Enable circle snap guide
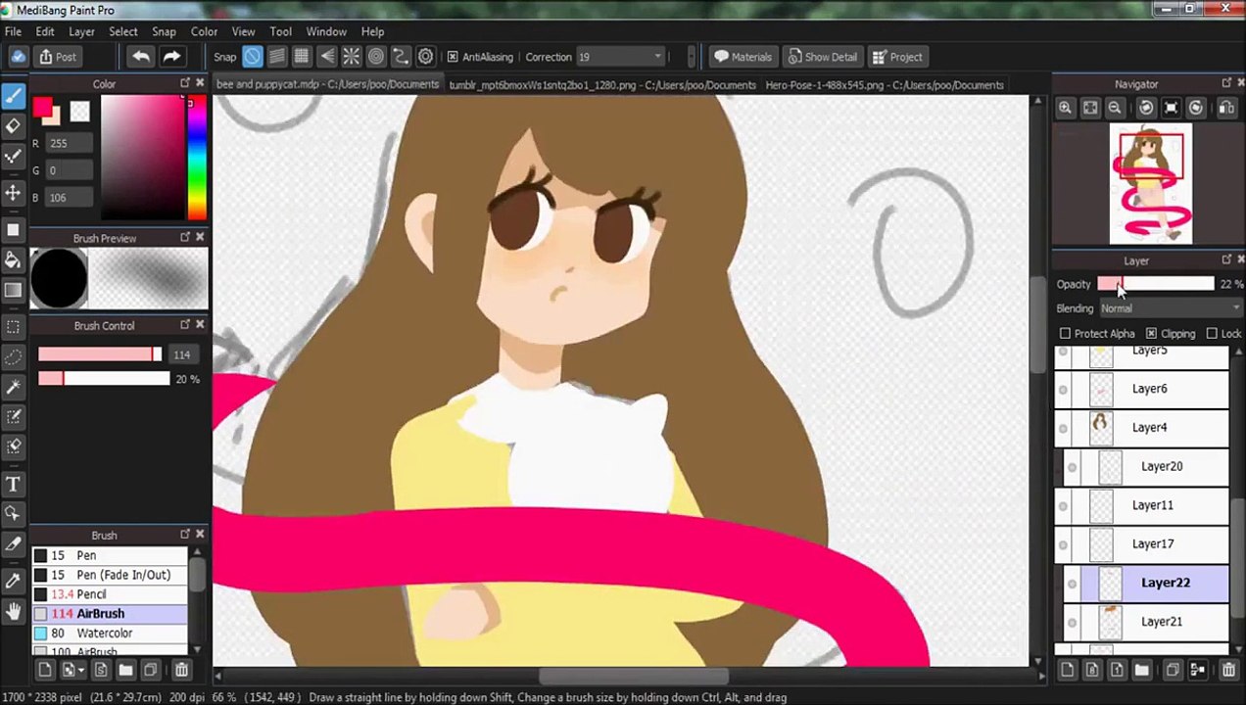Screen dimensions: 1246x705 (x=375, y=57)
